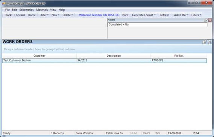Open the Schematics menu
Viewport: 214px width, 137px height.
26,10
